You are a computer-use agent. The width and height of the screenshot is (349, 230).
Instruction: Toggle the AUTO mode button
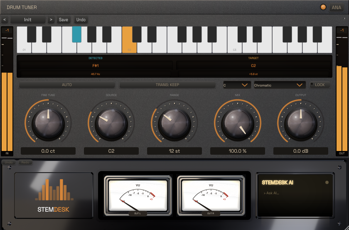coord(67,85)
